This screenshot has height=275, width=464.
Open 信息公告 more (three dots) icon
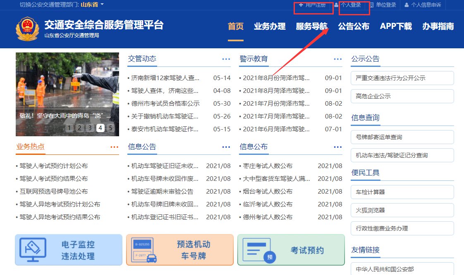[226, 147]
